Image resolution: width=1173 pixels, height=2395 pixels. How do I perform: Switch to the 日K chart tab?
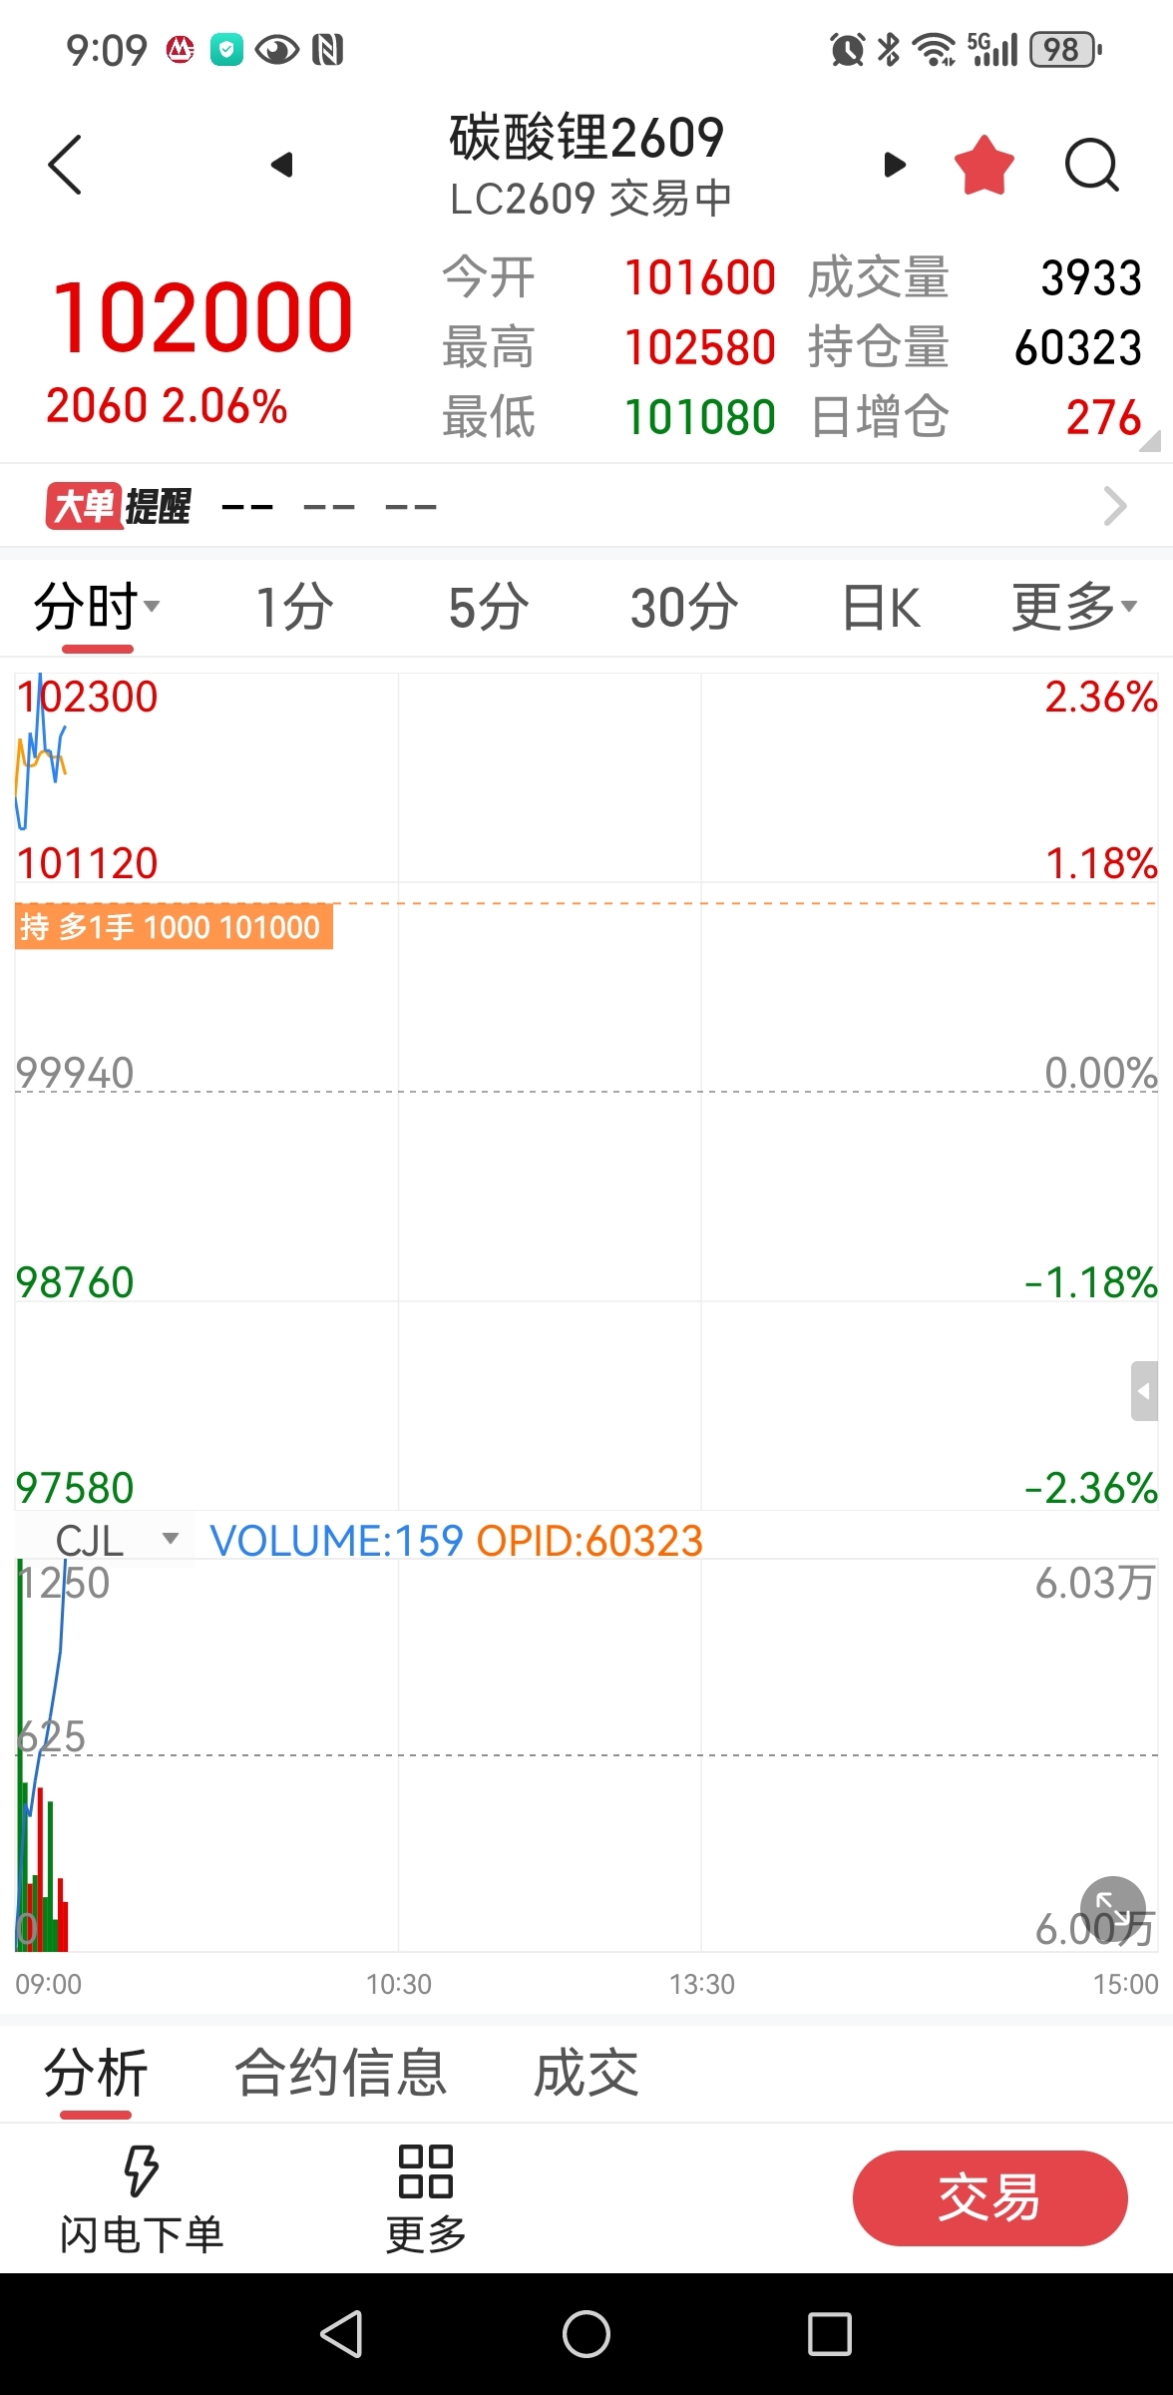(x=882, y=607)
